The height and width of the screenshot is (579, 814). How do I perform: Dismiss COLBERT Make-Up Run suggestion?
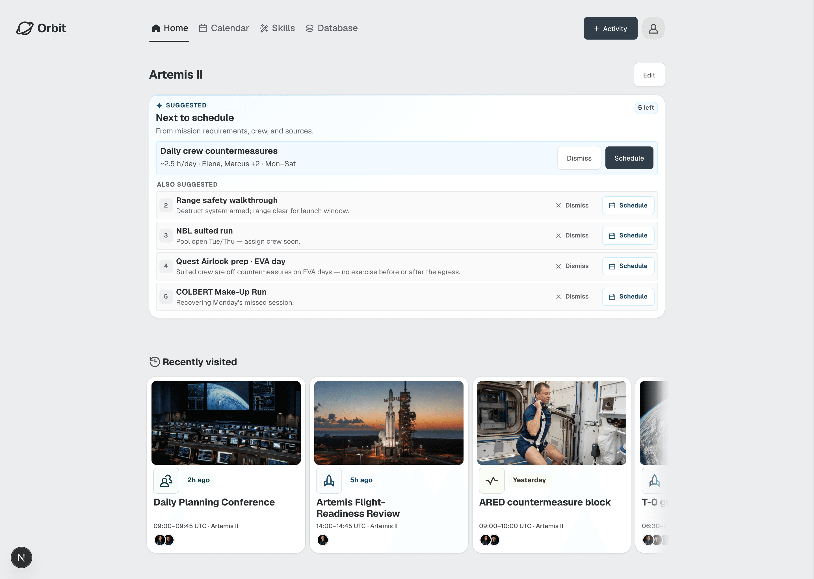(572, 297)
